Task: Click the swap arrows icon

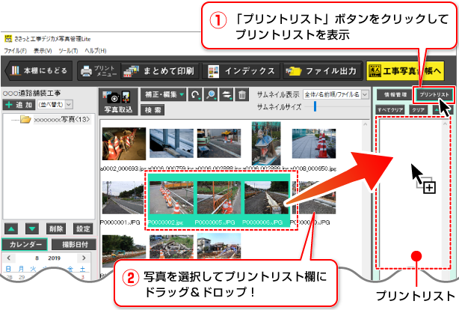Action: coord(227,95)
